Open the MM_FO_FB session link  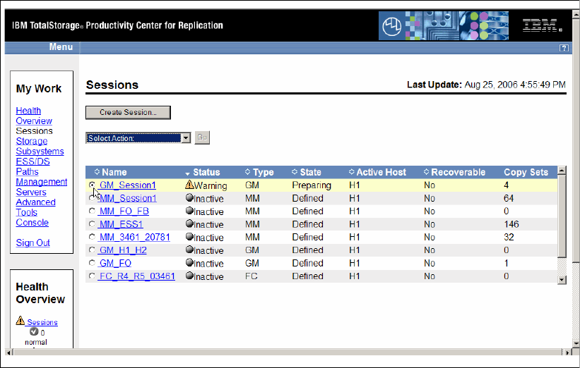[124, 211]
